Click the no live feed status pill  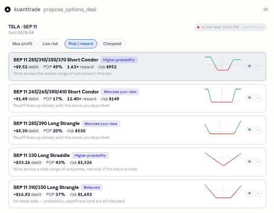tap(230, 27)
